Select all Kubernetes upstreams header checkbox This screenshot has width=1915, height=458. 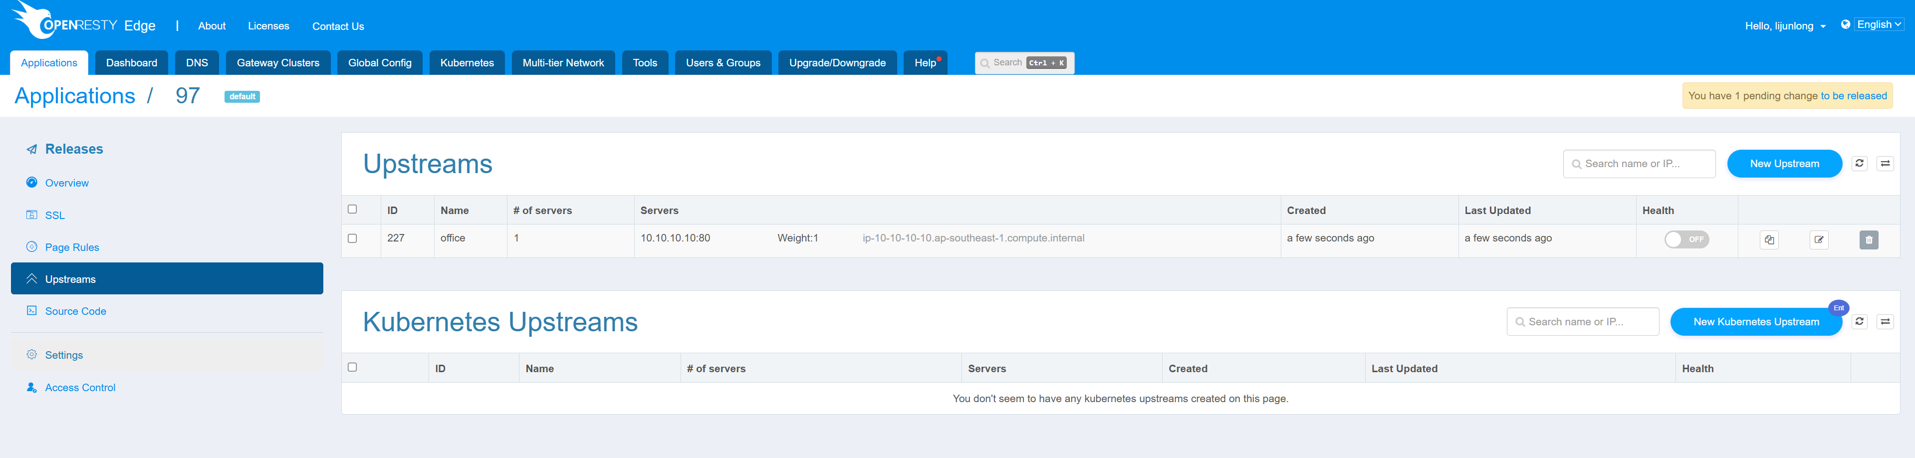point(352,367)
